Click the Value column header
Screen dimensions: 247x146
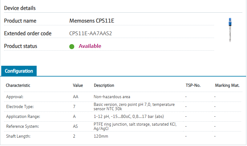coord(78,86)
